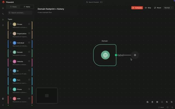The width and height of the screenshot is (175, 109).
Task: Select the Phone type item
Action: click(20, 90)
